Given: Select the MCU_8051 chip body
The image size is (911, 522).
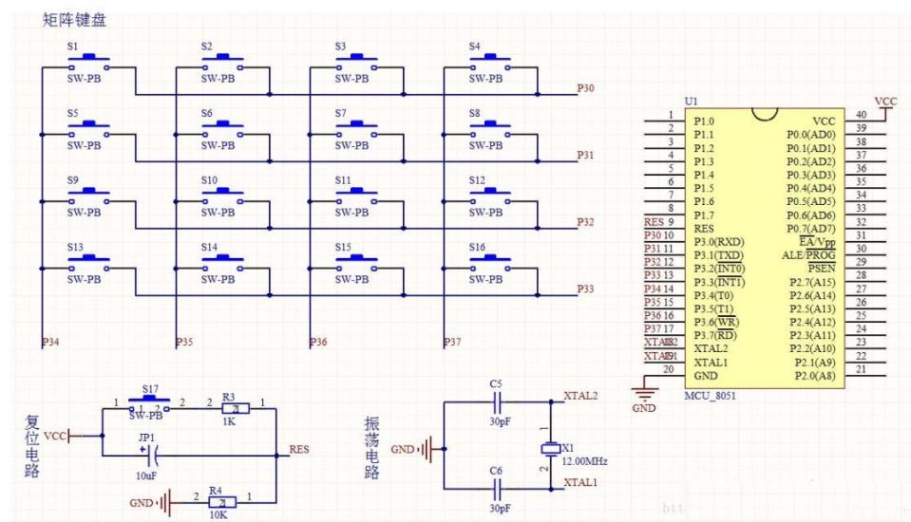Looking at the screenshot, I should [765, 248].
